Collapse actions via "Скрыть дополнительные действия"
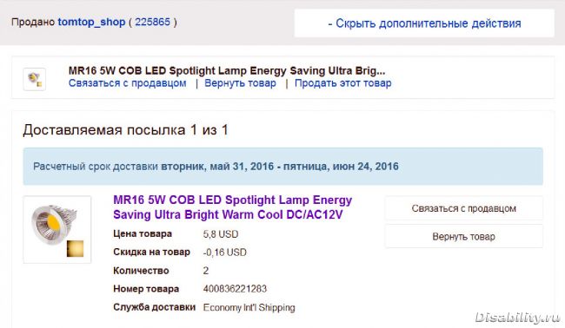 pos(424,23)
